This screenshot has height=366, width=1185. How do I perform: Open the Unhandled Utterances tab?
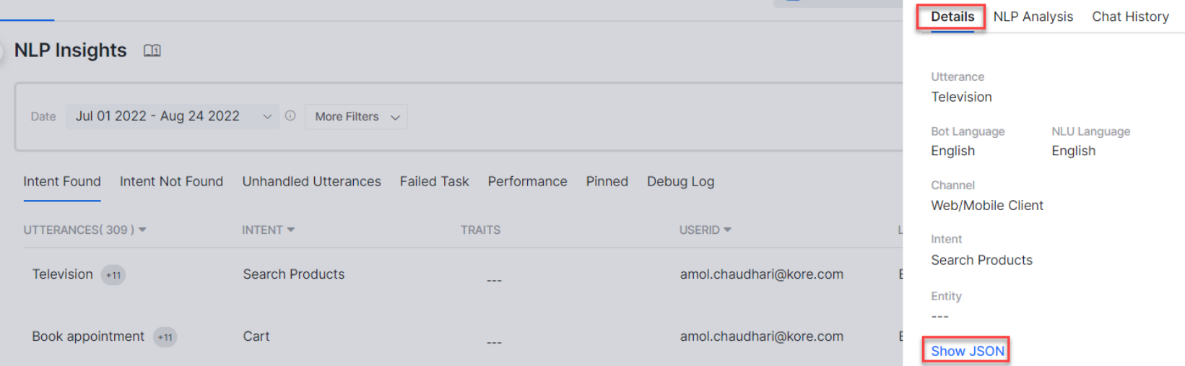tap(311, 181)
